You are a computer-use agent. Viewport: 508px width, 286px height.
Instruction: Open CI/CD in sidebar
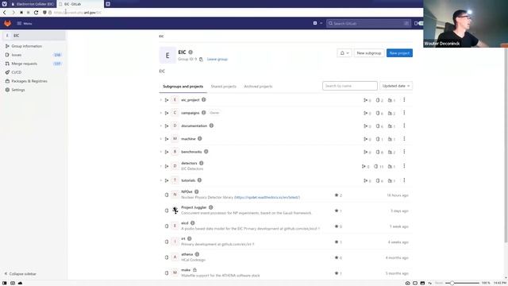point(16,72)
